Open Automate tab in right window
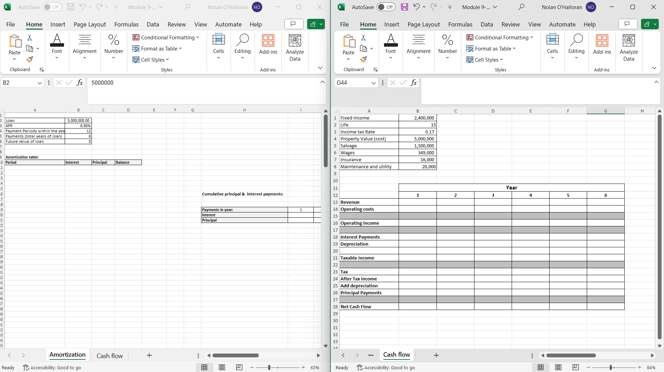664x372 pixels. tap(562, 24)
